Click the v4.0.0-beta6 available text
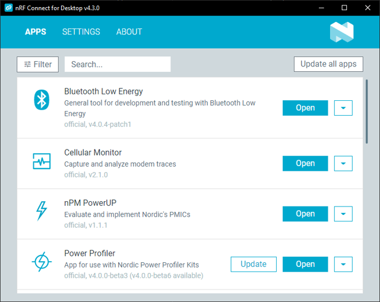Viewport: 380px width, 302px height. pyautogui.click(x=166, y=276)
